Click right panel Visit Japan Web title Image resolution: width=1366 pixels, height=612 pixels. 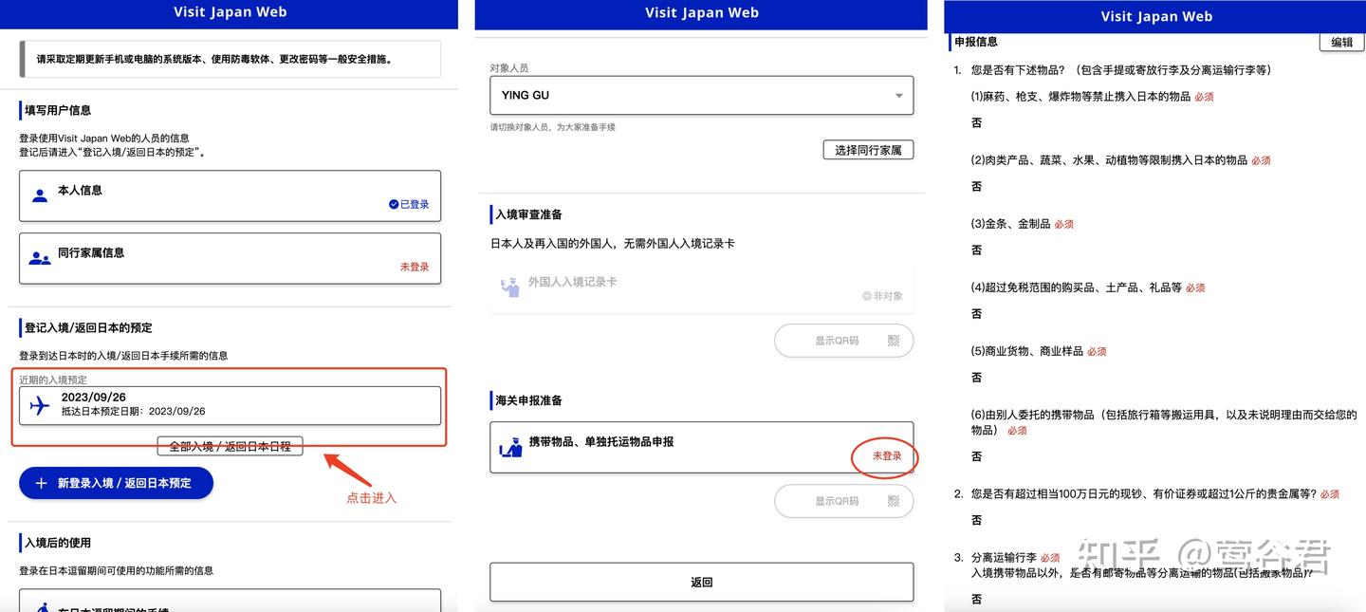click(x=1156, y=16)
